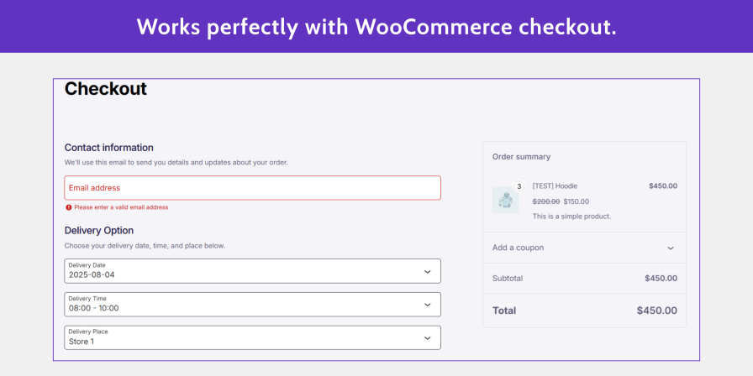Click the Order summary heading

tap(521, 157)
